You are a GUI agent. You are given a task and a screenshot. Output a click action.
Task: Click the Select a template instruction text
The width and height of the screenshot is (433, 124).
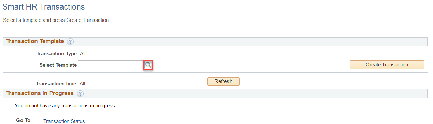click(56, 20)
